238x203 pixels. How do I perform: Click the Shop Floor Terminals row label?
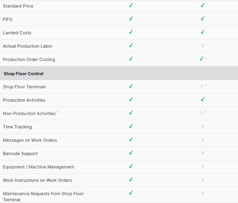coord(24,87)
